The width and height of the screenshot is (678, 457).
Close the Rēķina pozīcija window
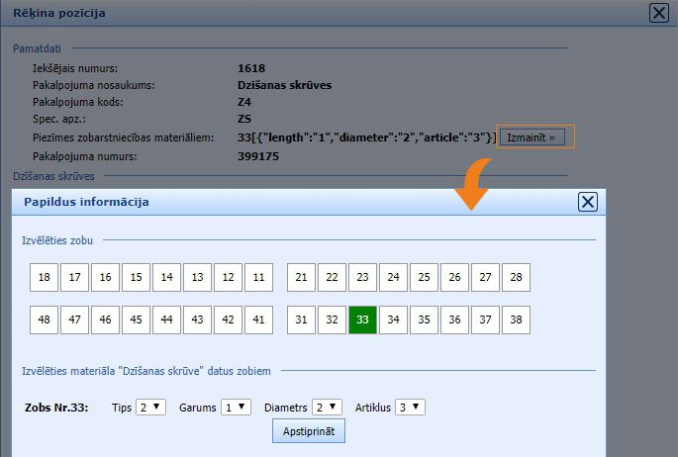[x=658, y=13]
